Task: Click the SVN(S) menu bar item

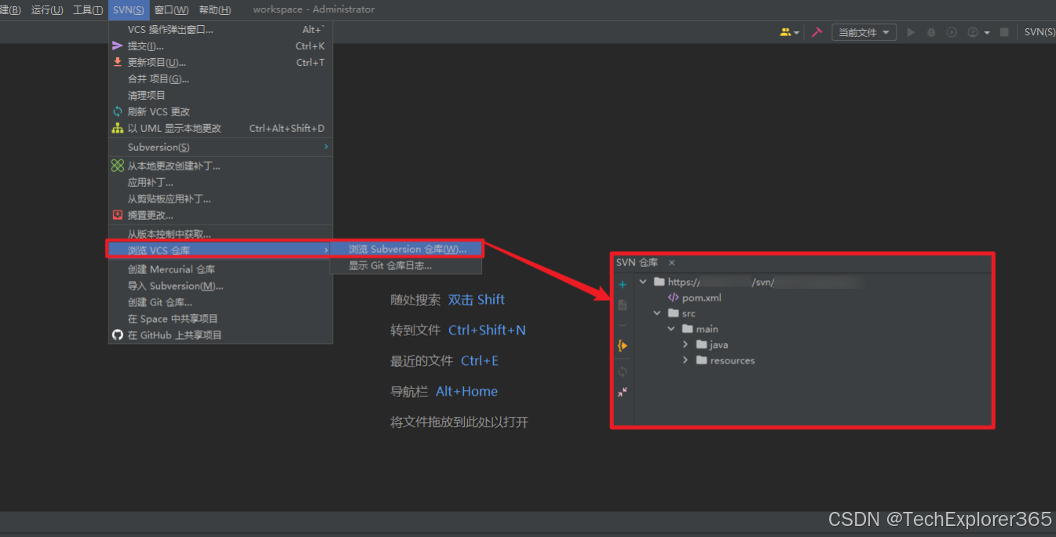Action: (128, 10)
